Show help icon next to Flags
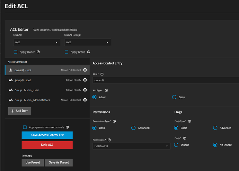The height and width of the screenshot is (171, 239). tap(185, 138)
